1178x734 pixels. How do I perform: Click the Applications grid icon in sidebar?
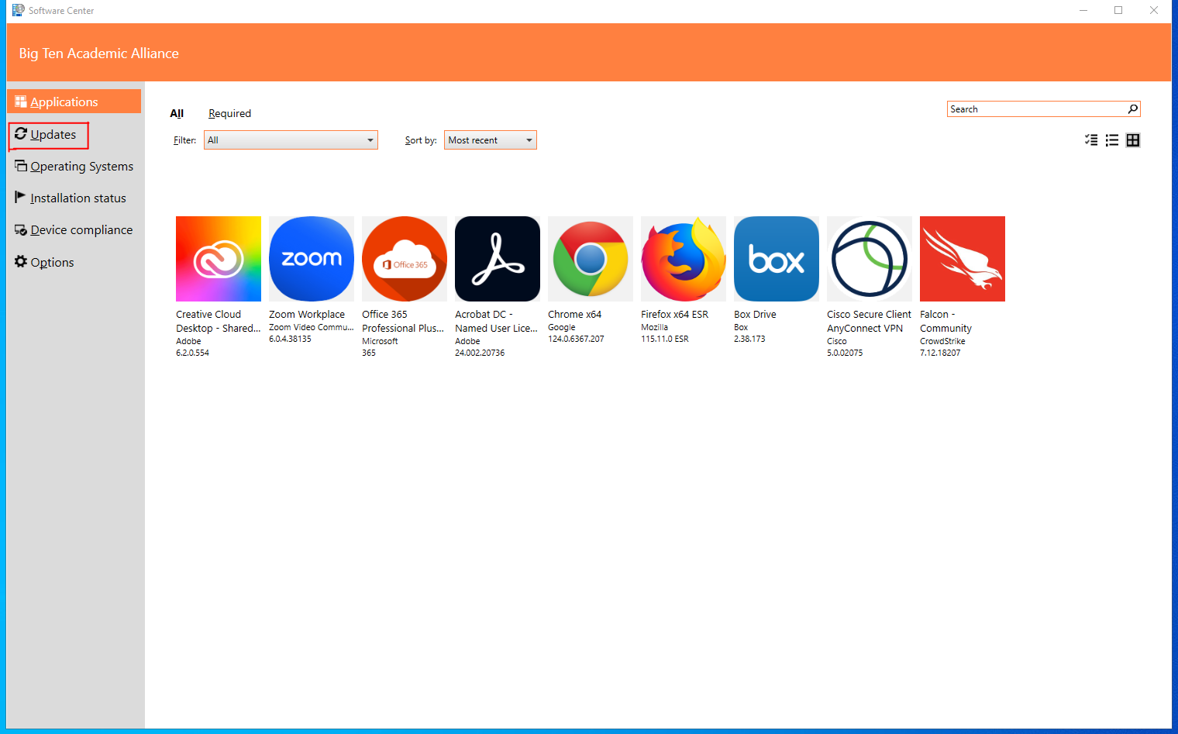[x=21, y=102]
